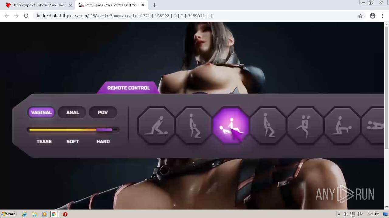389x218 pixels.
Task: Open a new browser tab
Action: click(154, 5)
